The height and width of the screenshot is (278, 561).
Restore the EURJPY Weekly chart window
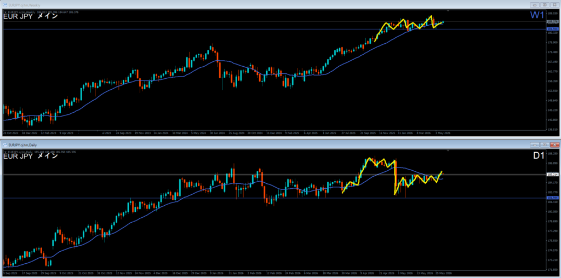pos(545,5)
